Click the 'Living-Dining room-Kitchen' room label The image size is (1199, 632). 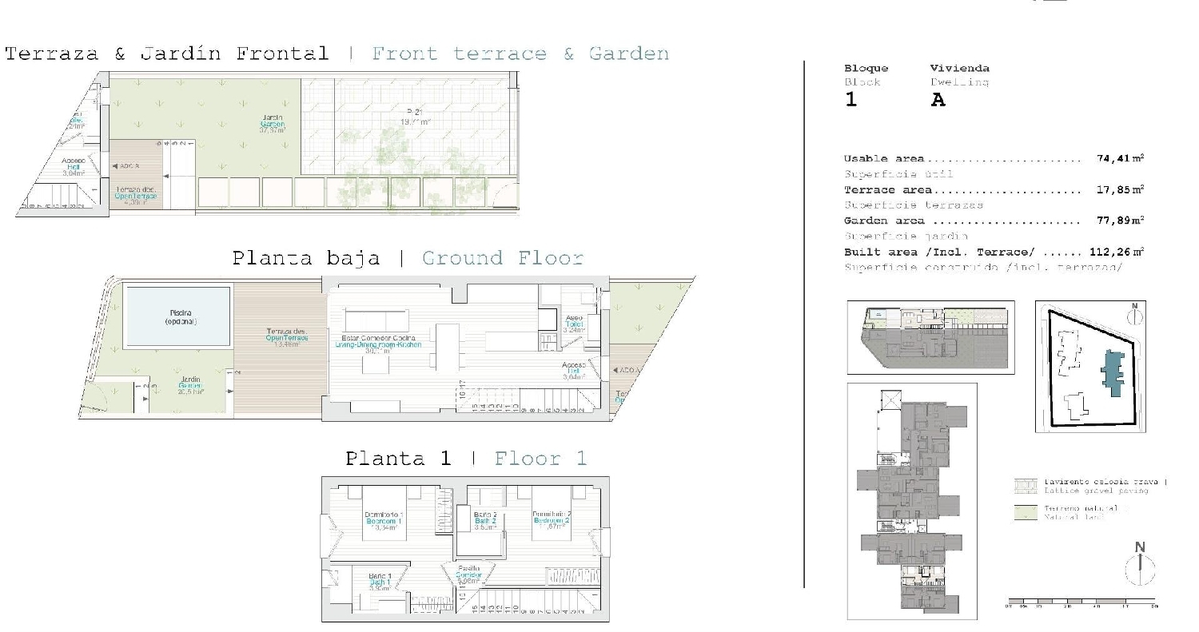(x=378, y=344)
